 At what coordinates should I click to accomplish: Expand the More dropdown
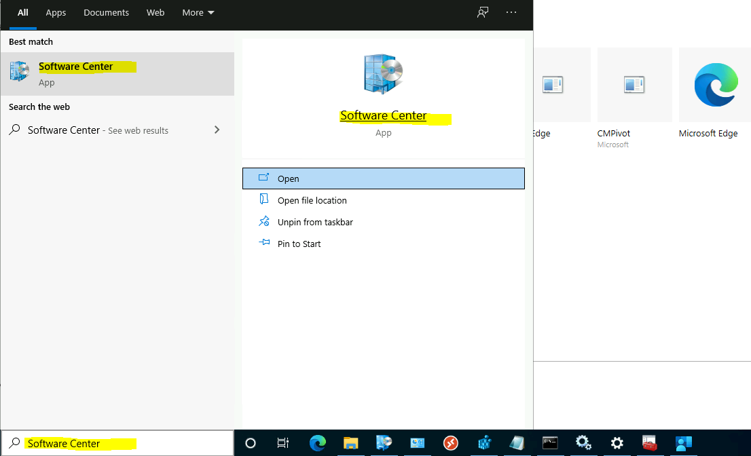point(198,13)
